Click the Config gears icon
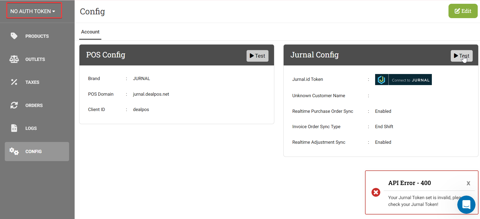480x219 pixels. point(14,151)
